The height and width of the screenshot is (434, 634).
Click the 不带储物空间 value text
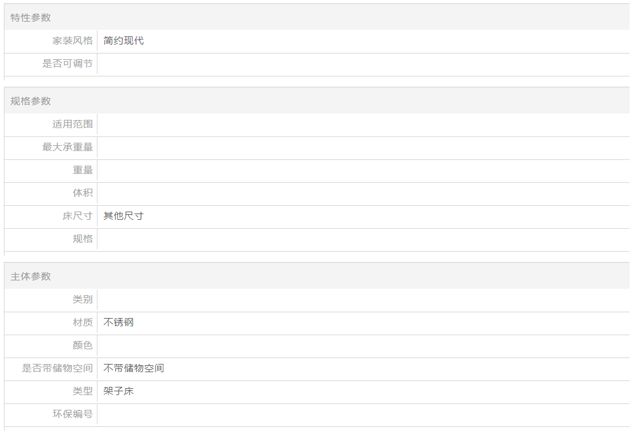coord(133,368)
